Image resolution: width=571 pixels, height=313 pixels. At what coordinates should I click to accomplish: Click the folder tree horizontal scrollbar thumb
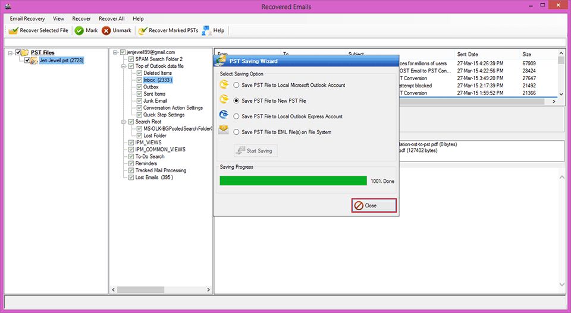tap(140, 290)
